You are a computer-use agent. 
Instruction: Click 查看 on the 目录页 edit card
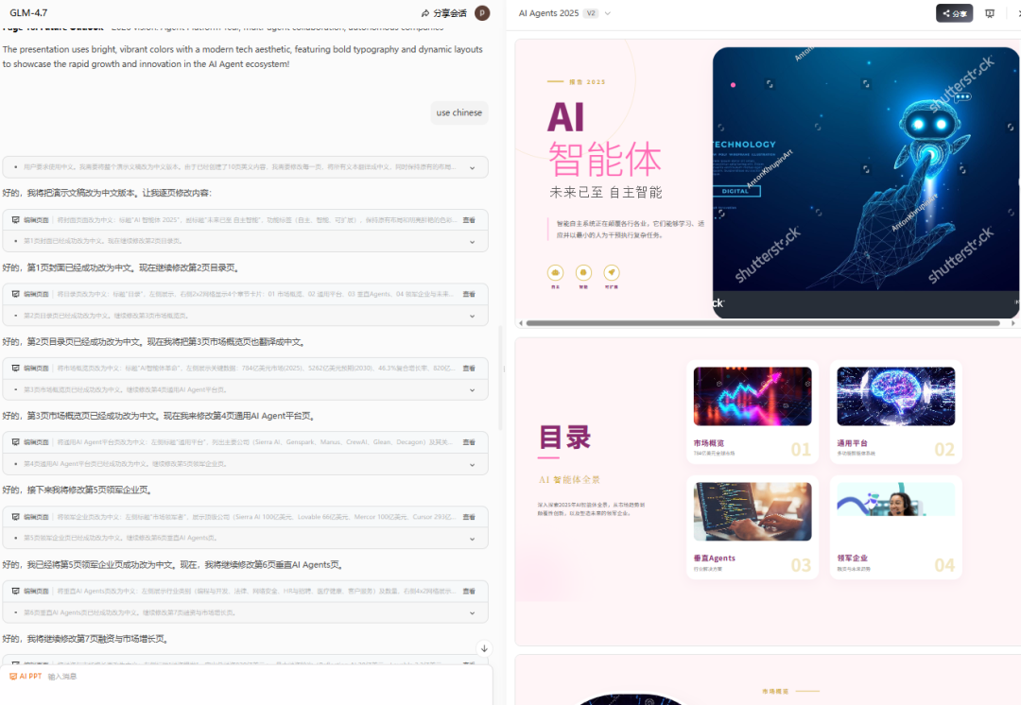coord(469,294)
